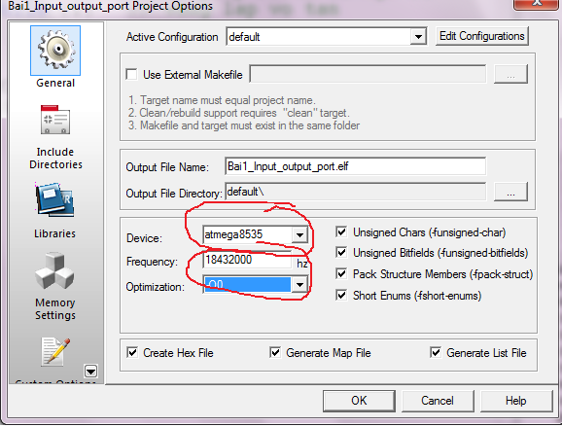Open Memory Settings cubes icon
The image size is (562, 427).
54,270
